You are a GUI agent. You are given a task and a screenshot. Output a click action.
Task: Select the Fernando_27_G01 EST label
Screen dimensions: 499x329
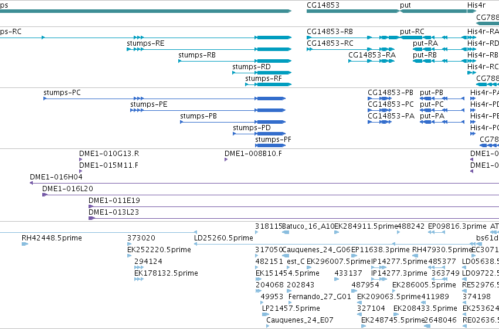[x=320, y=297]
